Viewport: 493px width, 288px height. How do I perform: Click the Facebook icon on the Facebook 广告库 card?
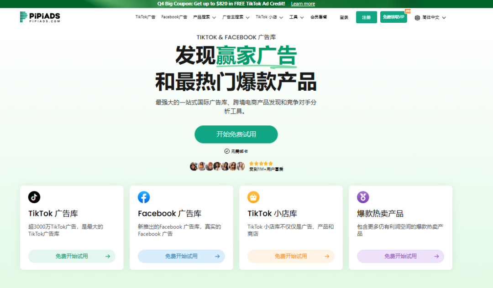tap(144, 197)
